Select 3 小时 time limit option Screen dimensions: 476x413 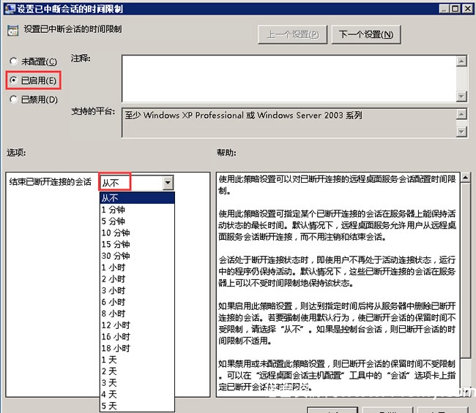coord(137,290)
